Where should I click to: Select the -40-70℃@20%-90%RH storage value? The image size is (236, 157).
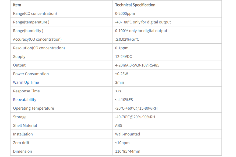135,117
